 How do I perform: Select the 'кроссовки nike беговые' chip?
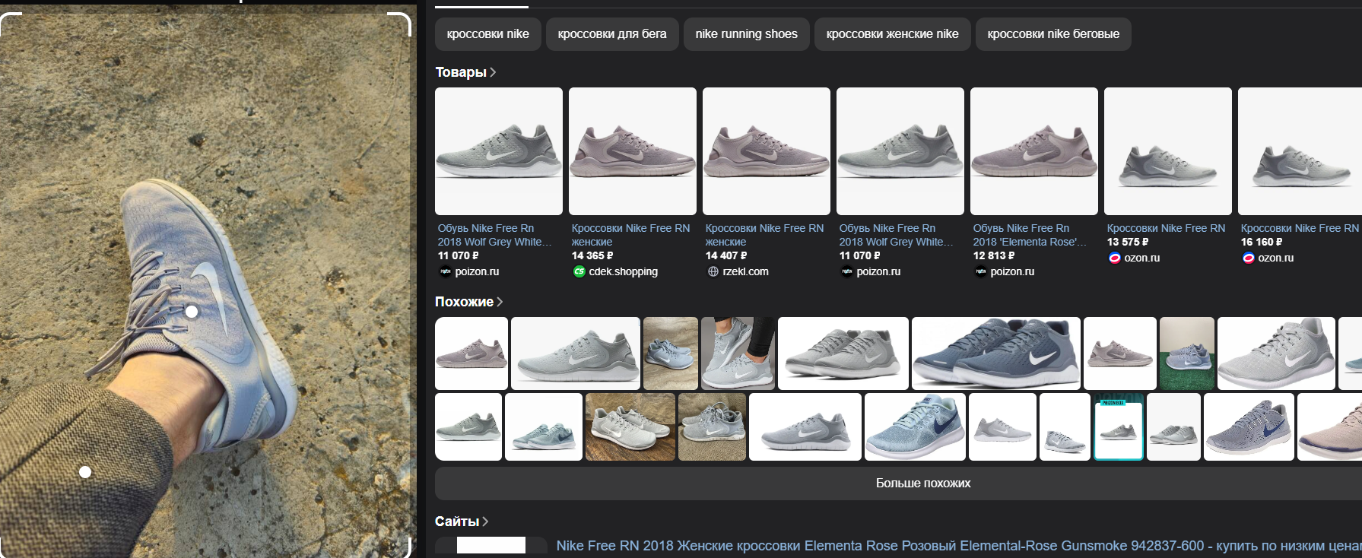coord(1053,34)
